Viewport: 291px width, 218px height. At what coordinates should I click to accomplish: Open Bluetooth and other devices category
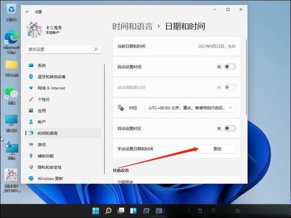(x=63, y=77)
